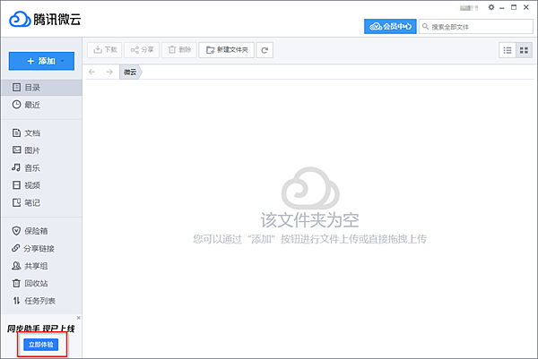Click the 立即体验 button
The height and width of the screenshot is (359, 538).
[x=41, y=345]
